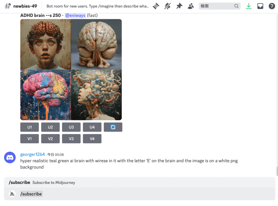Click green download apps icon
278x206 pixels.
pyautogui.click(x=249, y=6)
